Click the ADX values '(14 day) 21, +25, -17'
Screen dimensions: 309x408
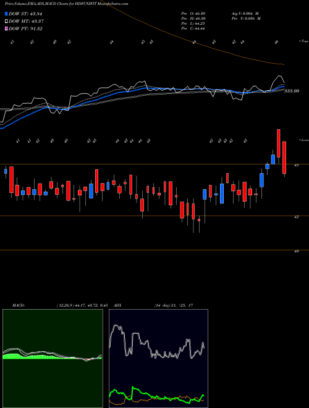tap(174, 305)
